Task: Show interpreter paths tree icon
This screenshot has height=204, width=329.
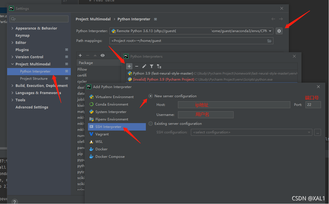Action: pos(159,66)
